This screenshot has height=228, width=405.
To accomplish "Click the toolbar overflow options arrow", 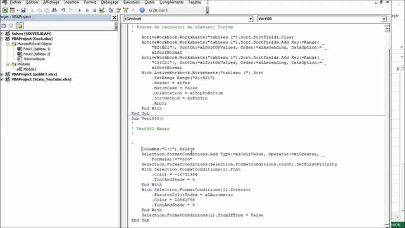I will (x=207, y=11).
